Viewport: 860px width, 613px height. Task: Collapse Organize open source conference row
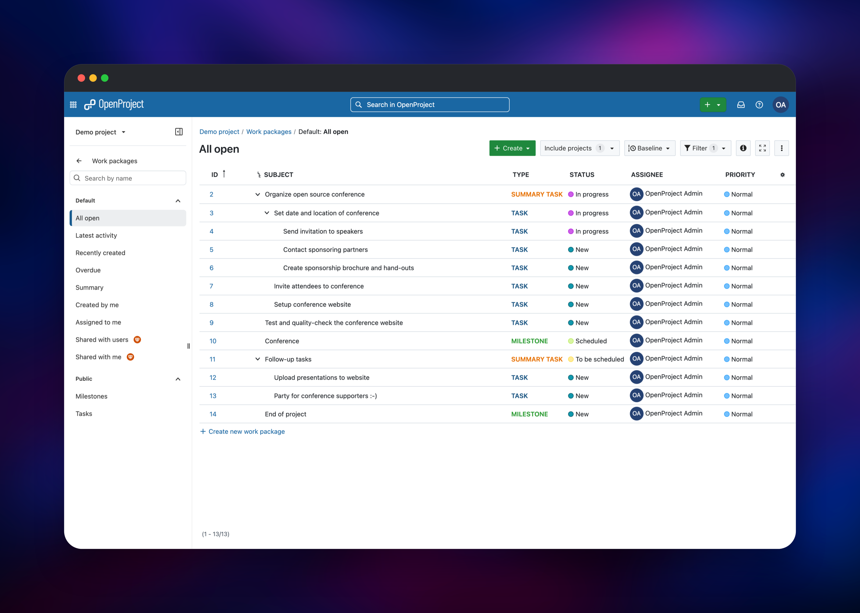point(257,194)
